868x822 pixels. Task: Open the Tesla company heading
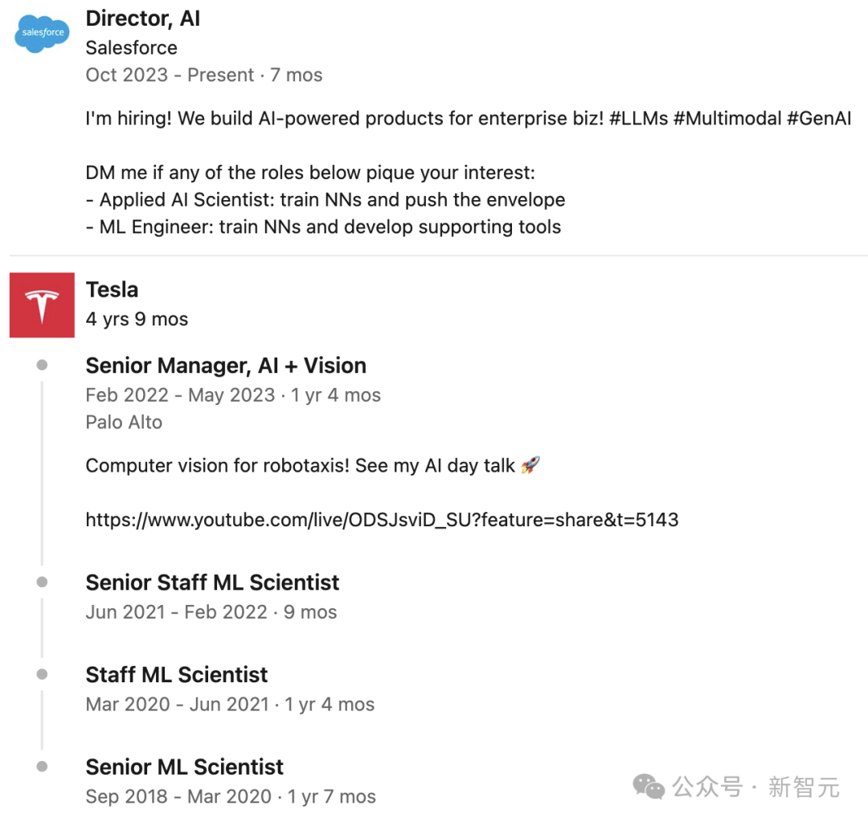[x=112, y=289]
